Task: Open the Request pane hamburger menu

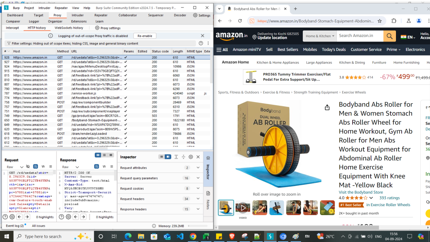Action: [x=51, y=167]
